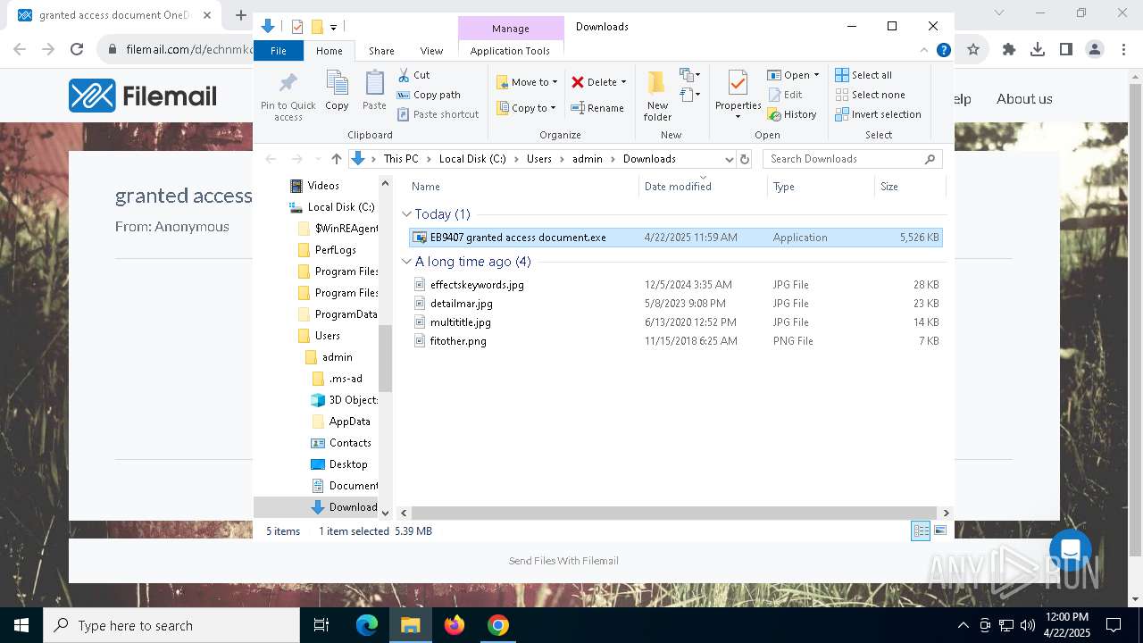This screenshot has height=643, width=1143.
Task: Open Move to dropdown
Action: 527,82
